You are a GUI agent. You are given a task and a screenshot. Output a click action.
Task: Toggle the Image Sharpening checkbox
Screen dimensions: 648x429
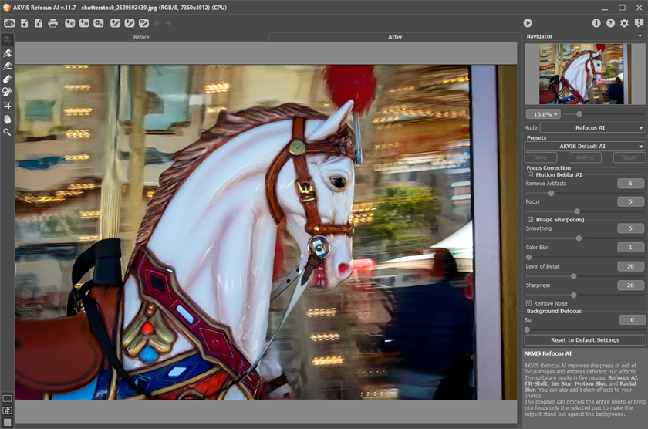click(x=530, y=219)
